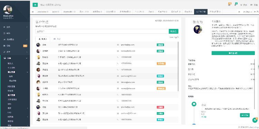Click the 退出 logout link at tab bar end
259x129 pixels.
pos(256,12)
